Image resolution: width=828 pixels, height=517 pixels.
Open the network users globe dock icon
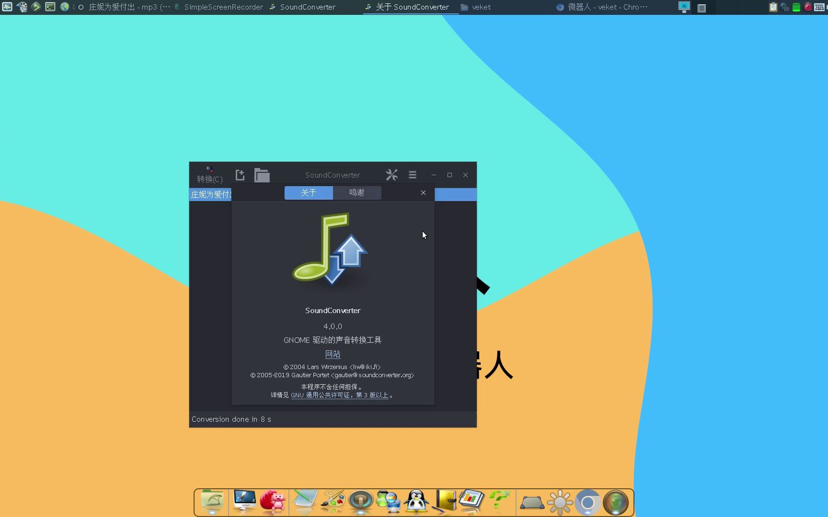pyautogui.click(x=389, y=502)
